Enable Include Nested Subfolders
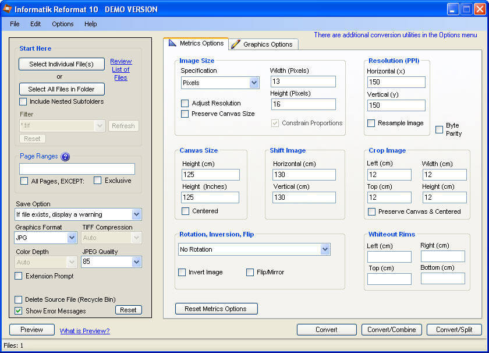Image resolution: width=489 pixels, height=353 pixels. click(x=22, y=101)
